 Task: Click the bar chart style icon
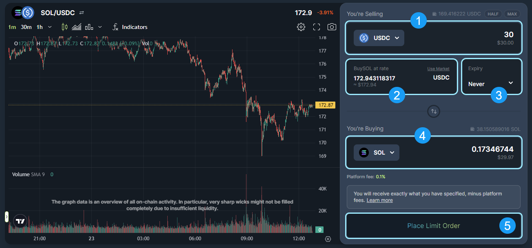pos(89,27)
